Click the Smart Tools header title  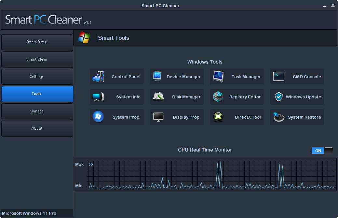coord(114,38)
